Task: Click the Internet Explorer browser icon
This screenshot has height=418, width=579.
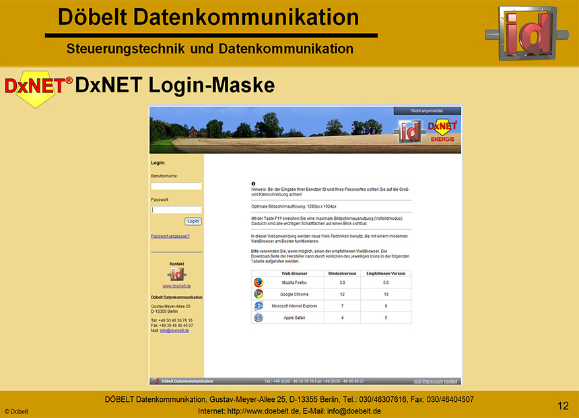Action: click(x=259, y=306)
